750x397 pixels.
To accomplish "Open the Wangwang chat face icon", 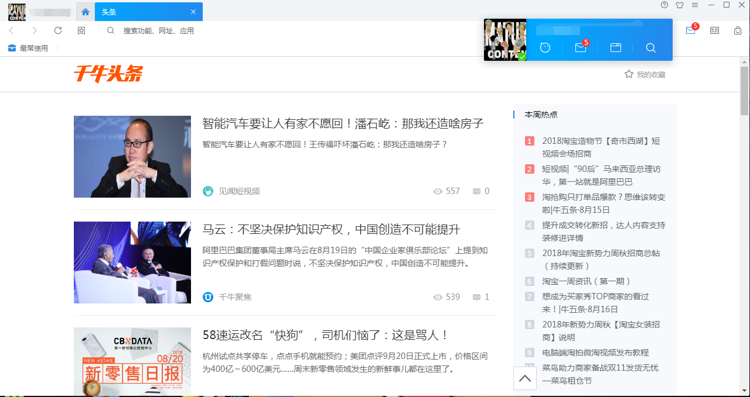I will (545, 48).
